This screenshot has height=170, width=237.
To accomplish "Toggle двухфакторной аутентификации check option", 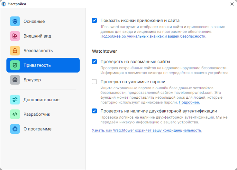I will click(x=94, y=111).
